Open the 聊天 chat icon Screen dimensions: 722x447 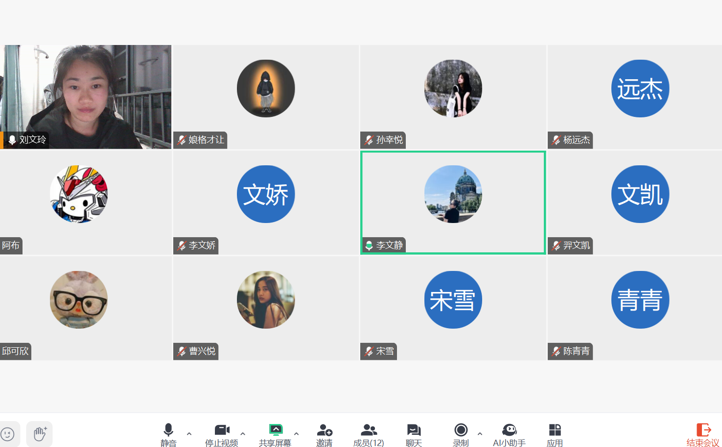tap(414, 435)
